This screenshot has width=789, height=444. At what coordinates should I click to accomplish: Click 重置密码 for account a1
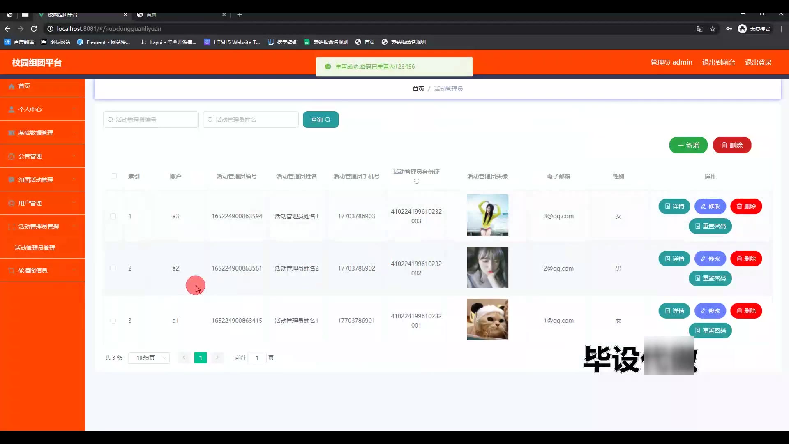[710, 331]
